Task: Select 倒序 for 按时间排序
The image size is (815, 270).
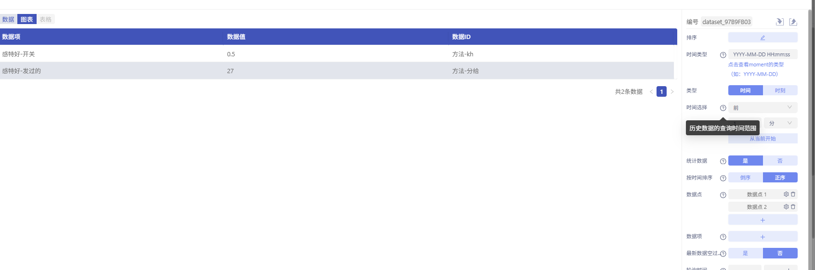Action: point(745,178)
